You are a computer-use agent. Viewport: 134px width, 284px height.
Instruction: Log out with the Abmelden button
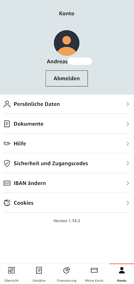[67, 78]
